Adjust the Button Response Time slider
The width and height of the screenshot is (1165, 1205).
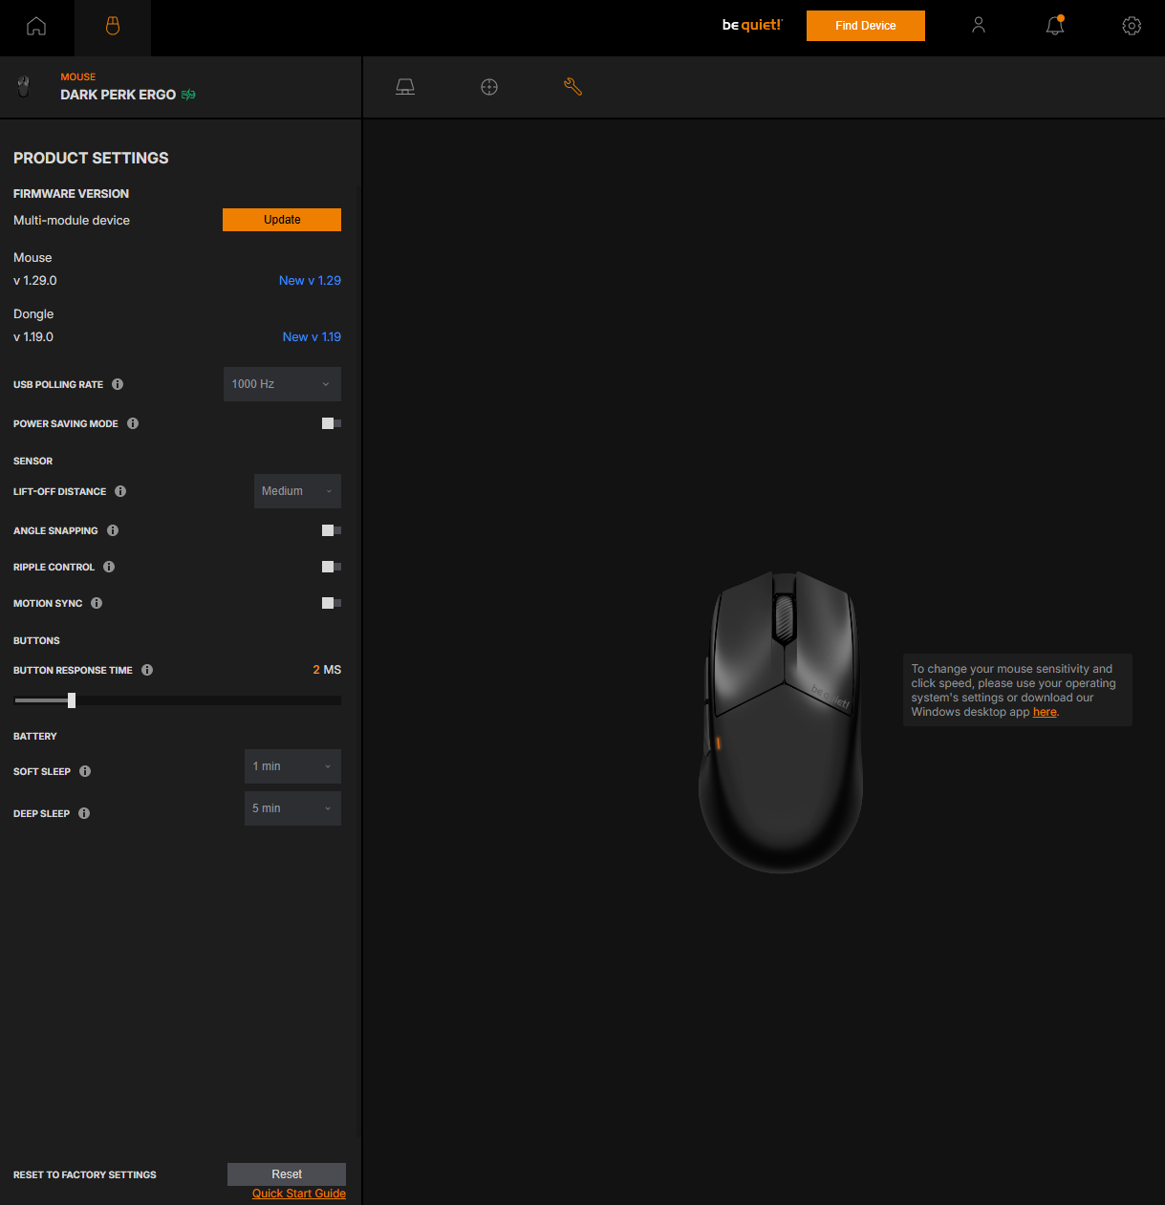point(71,699)
